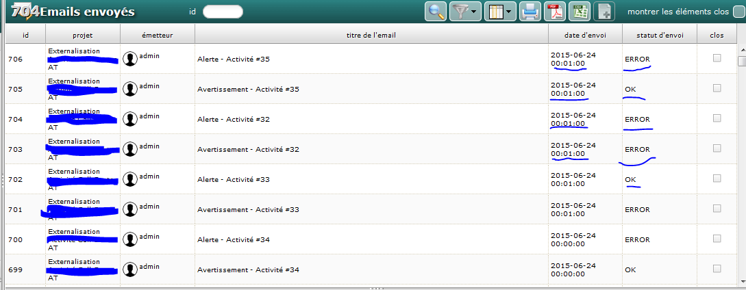
Task: Click id cell 700
Action: pos(15,240)
